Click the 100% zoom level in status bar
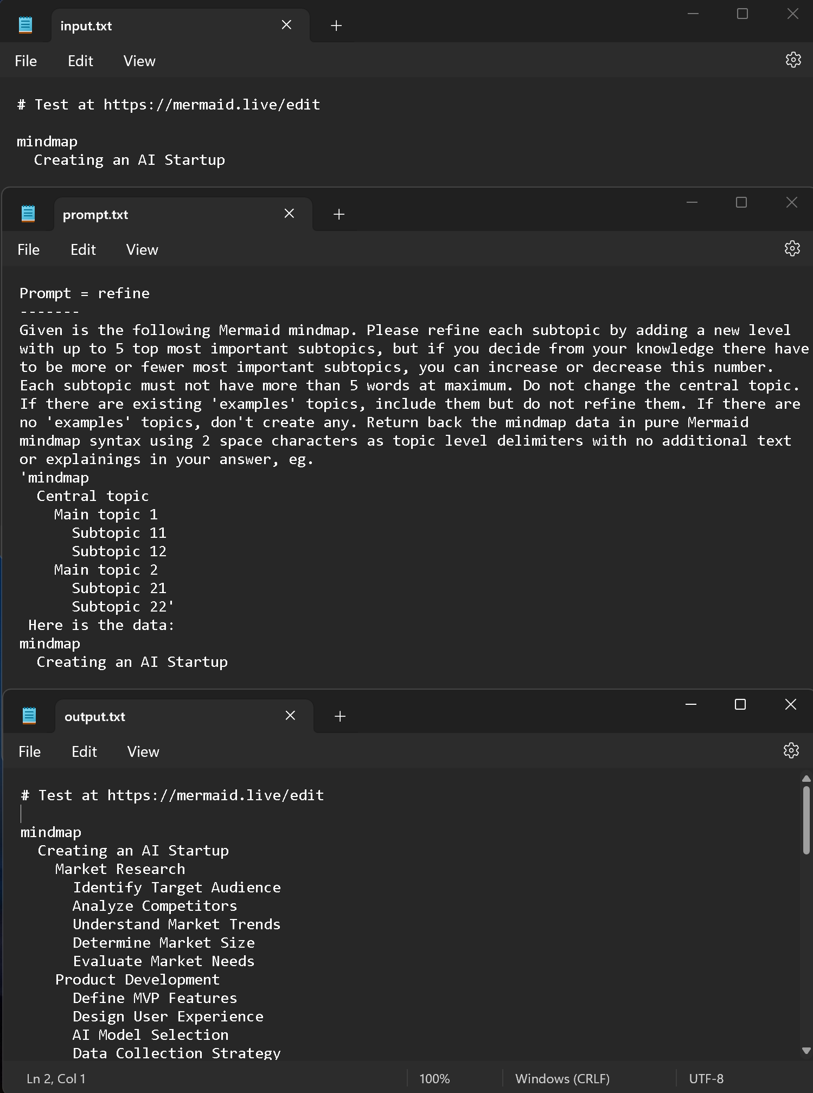Image resolution: width=813 pixels, height=1093 pixels. click(x=434, y=1078)
